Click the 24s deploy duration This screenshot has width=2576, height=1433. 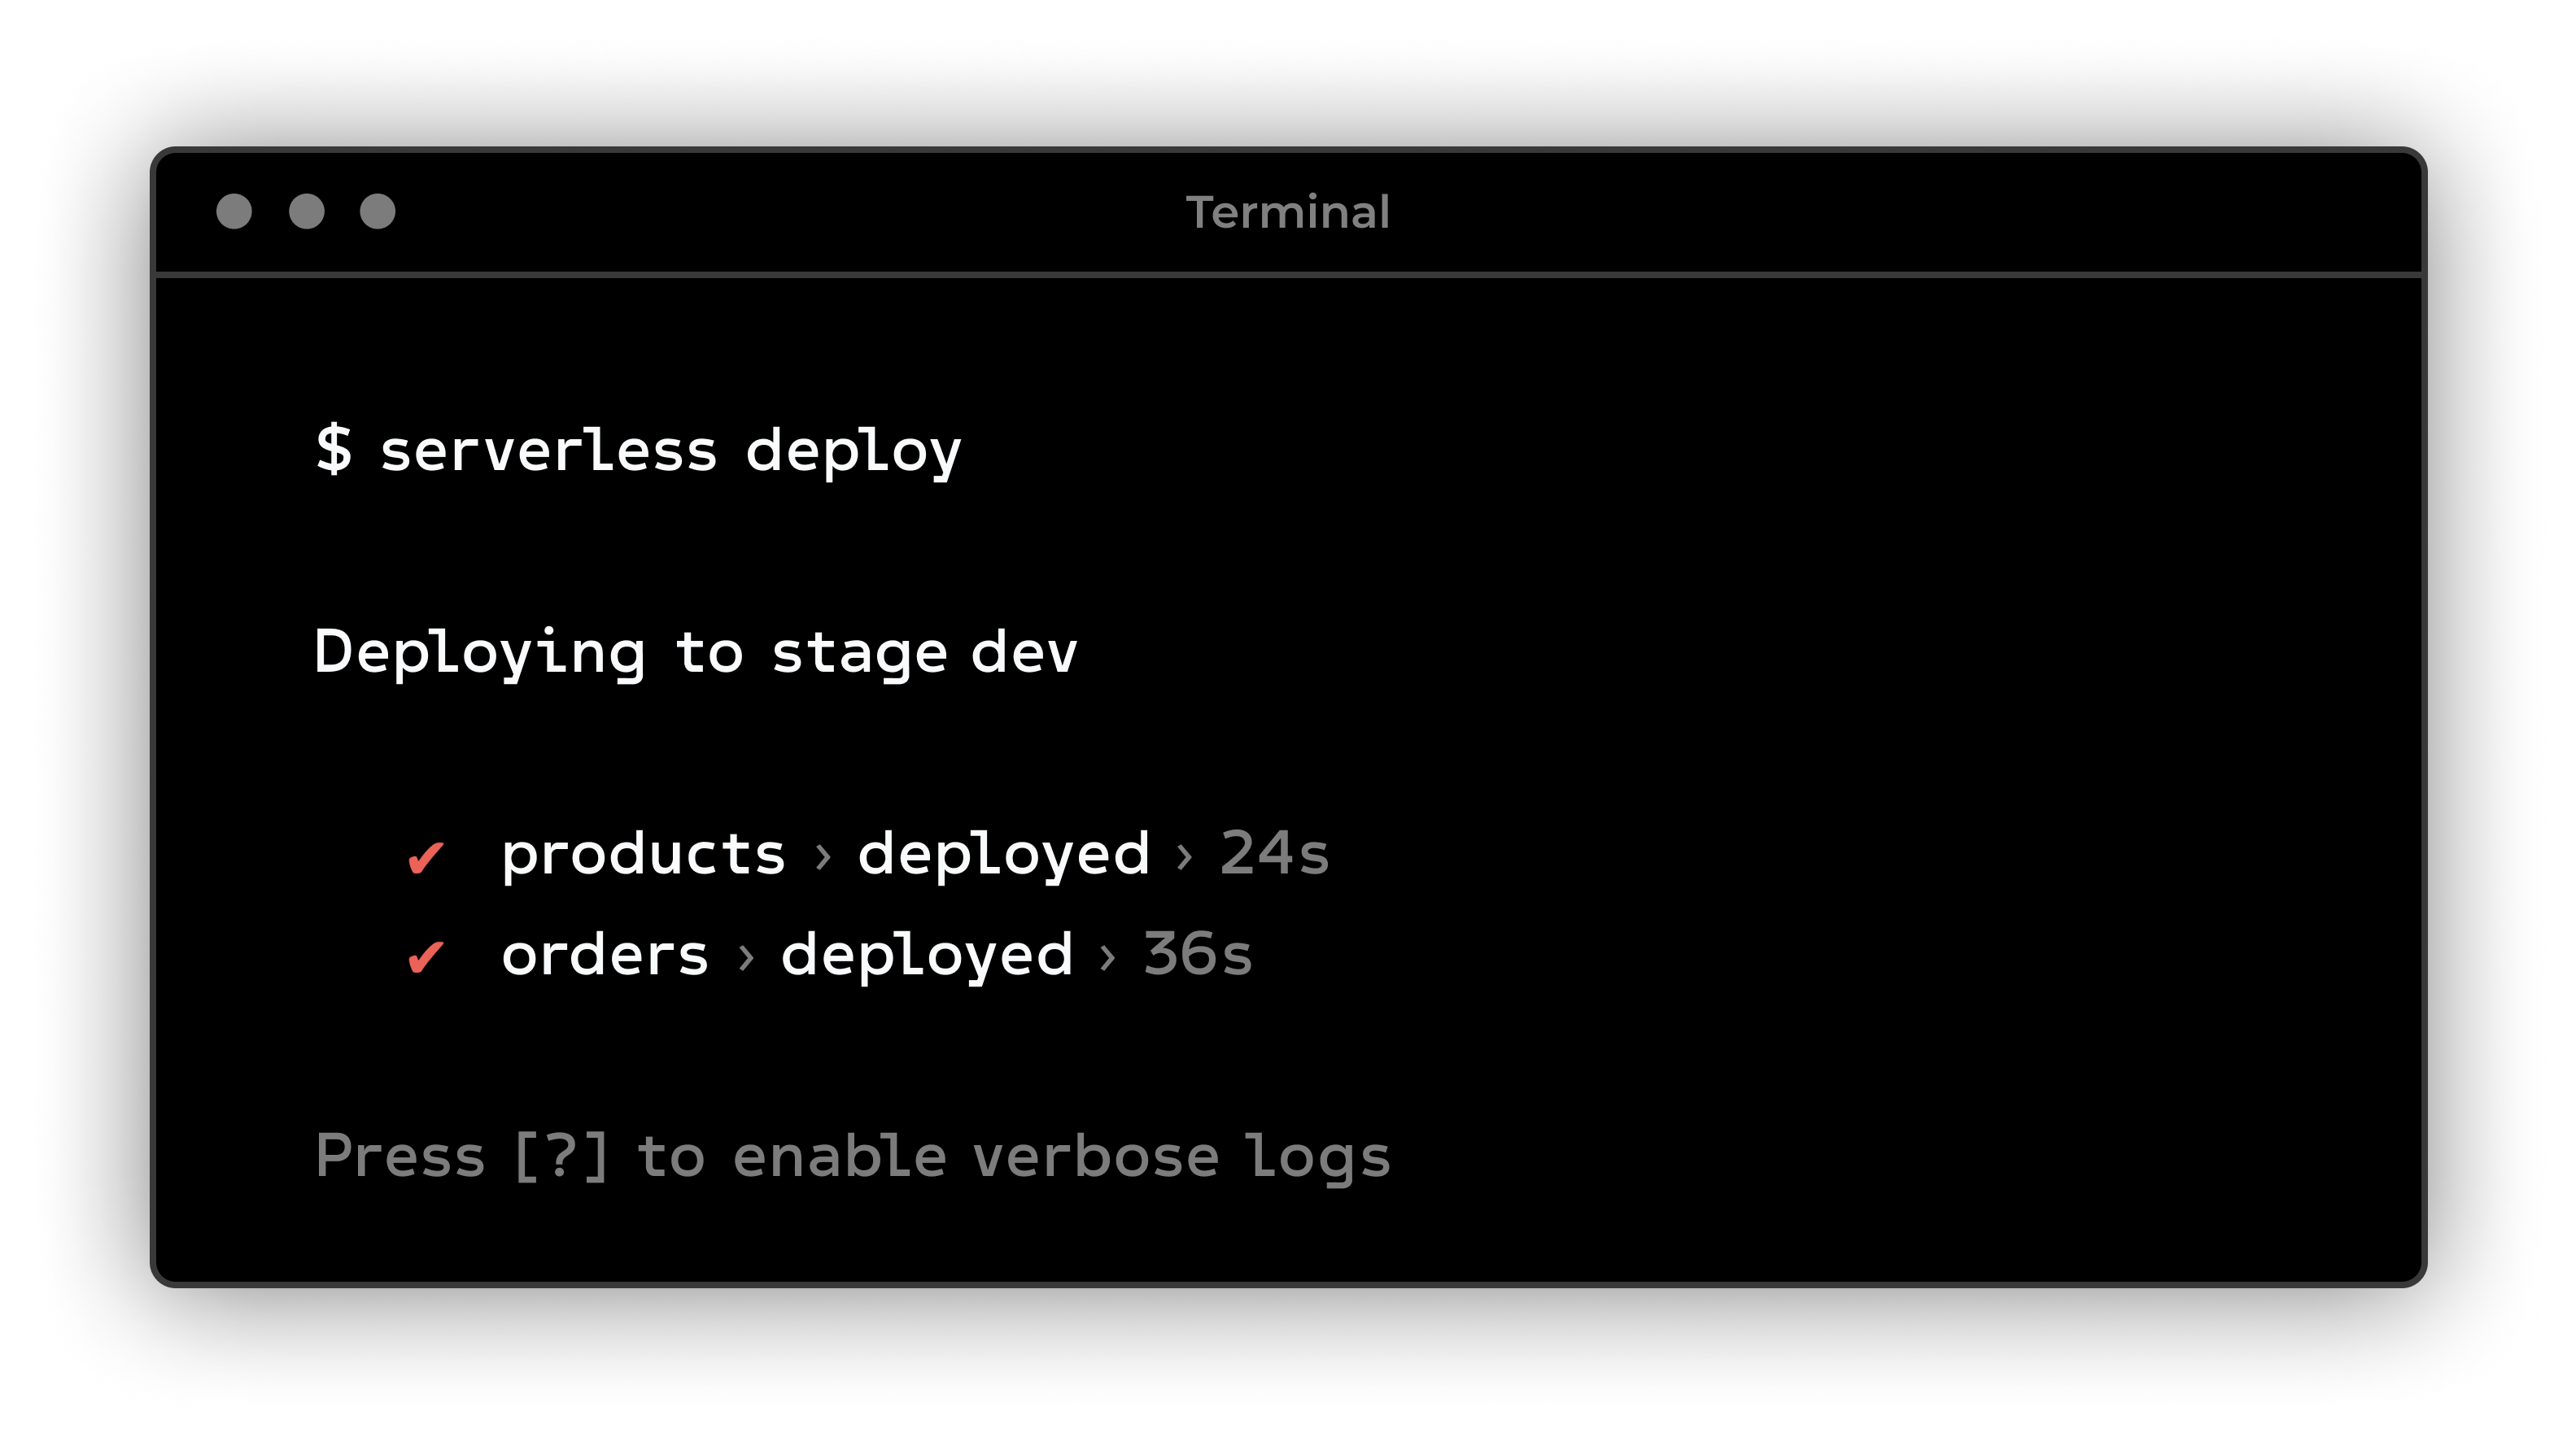point(1275,853)
